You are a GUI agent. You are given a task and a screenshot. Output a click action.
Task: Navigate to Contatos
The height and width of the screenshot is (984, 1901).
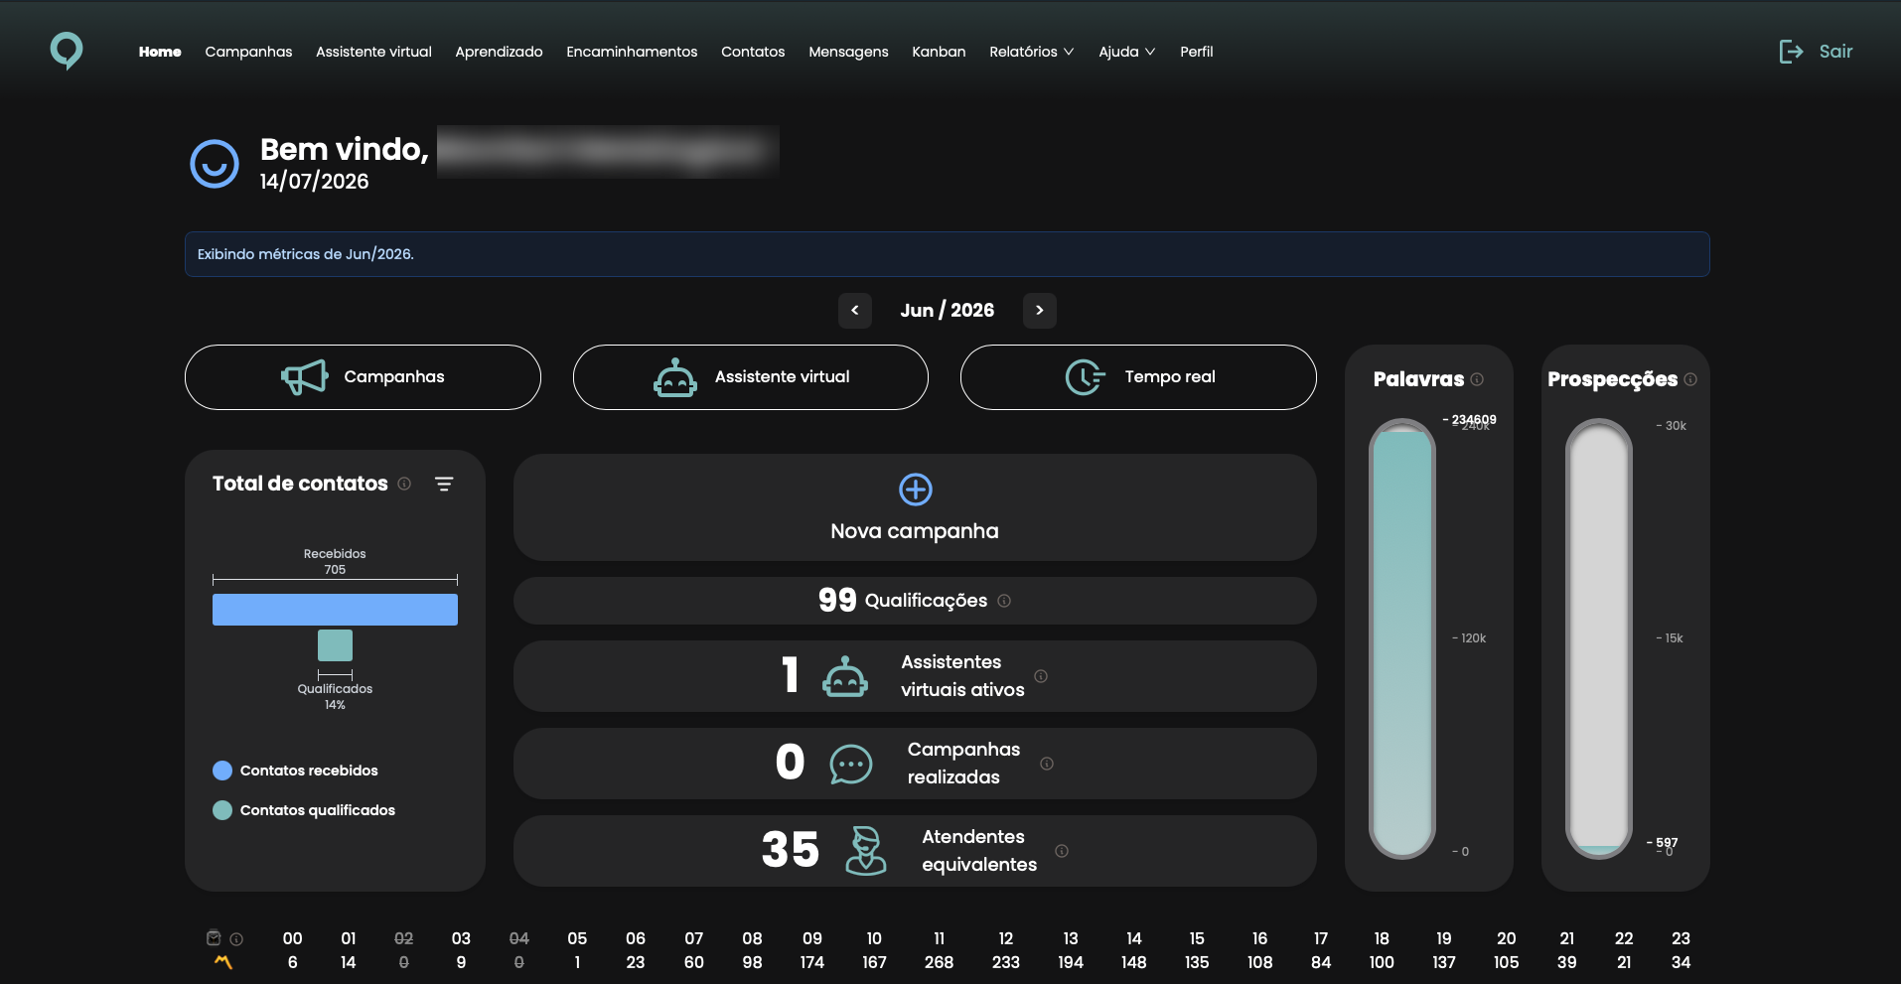pyautogui.click(x=753, y=52)
